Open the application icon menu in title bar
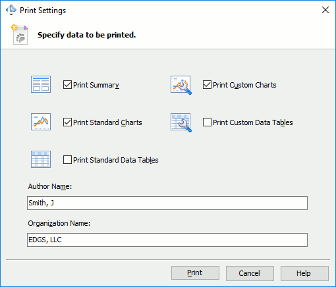Viewport: 336px width, 287px height. tap(11, 10)
